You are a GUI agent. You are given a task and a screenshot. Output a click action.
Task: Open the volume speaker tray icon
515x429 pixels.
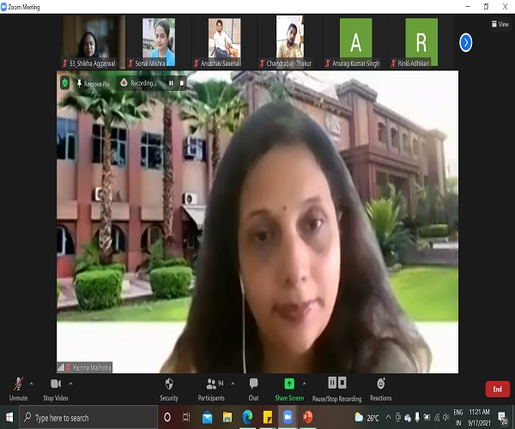446,417
